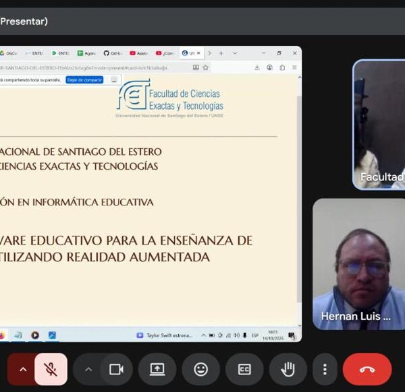The width and height of the screenshot is (405, 392).
Task: Unmute the microphone in the call bar
Action: (51, 369)
